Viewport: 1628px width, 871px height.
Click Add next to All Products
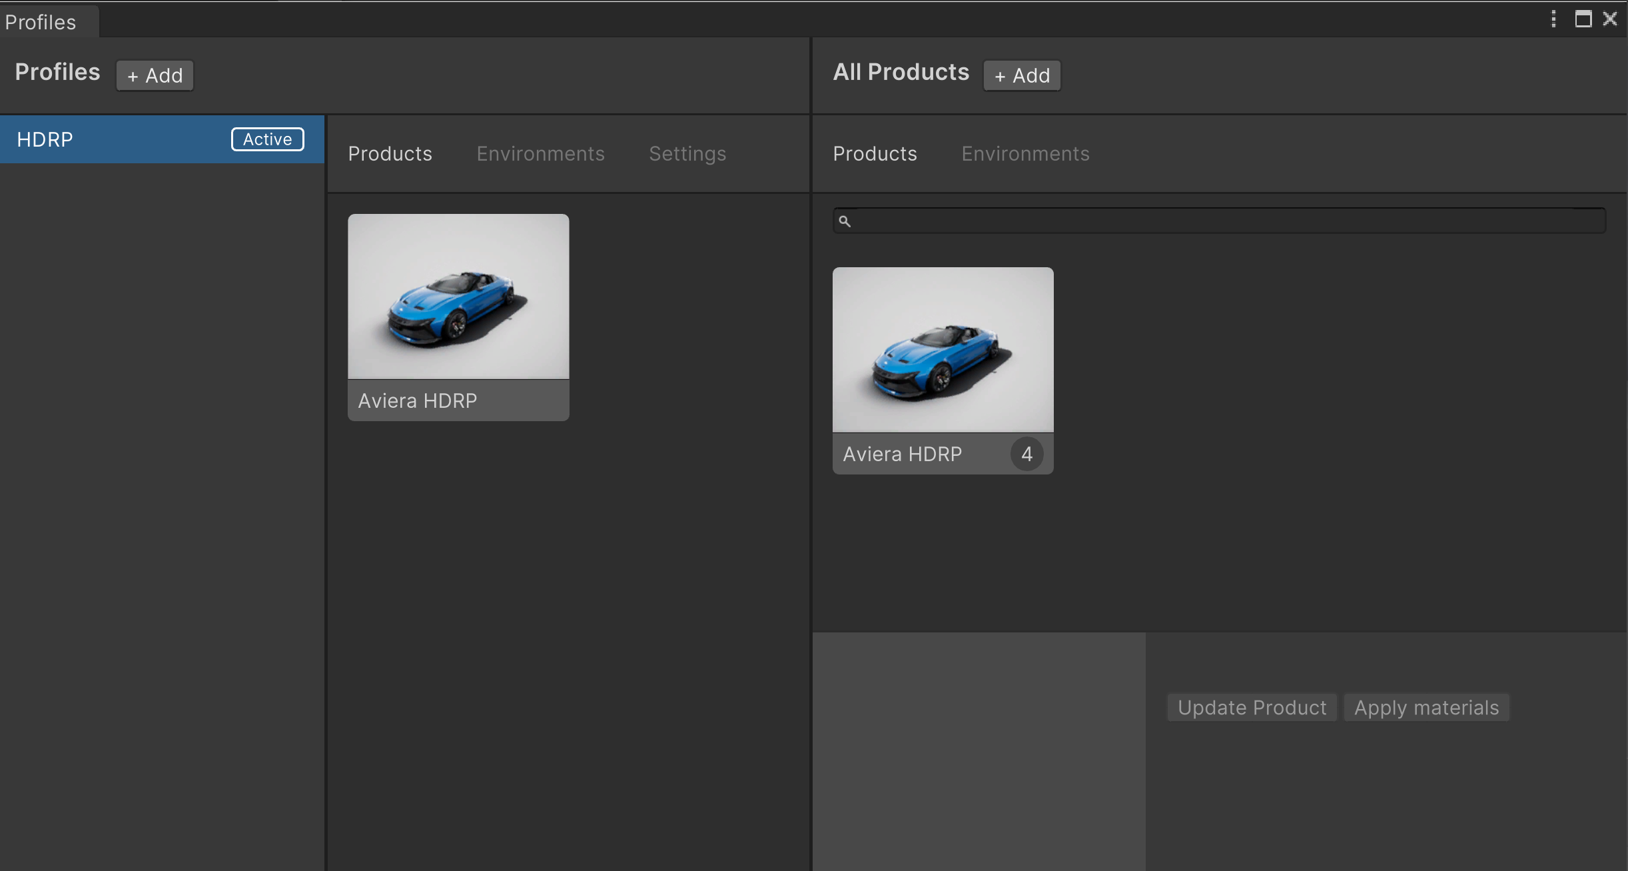pos(1021,75)
